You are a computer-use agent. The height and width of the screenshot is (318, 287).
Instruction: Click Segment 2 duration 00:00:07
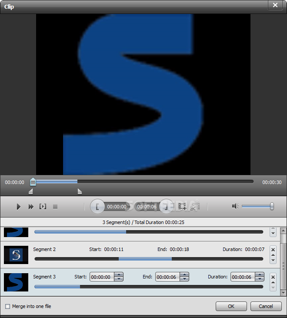(x=255, y=249)
